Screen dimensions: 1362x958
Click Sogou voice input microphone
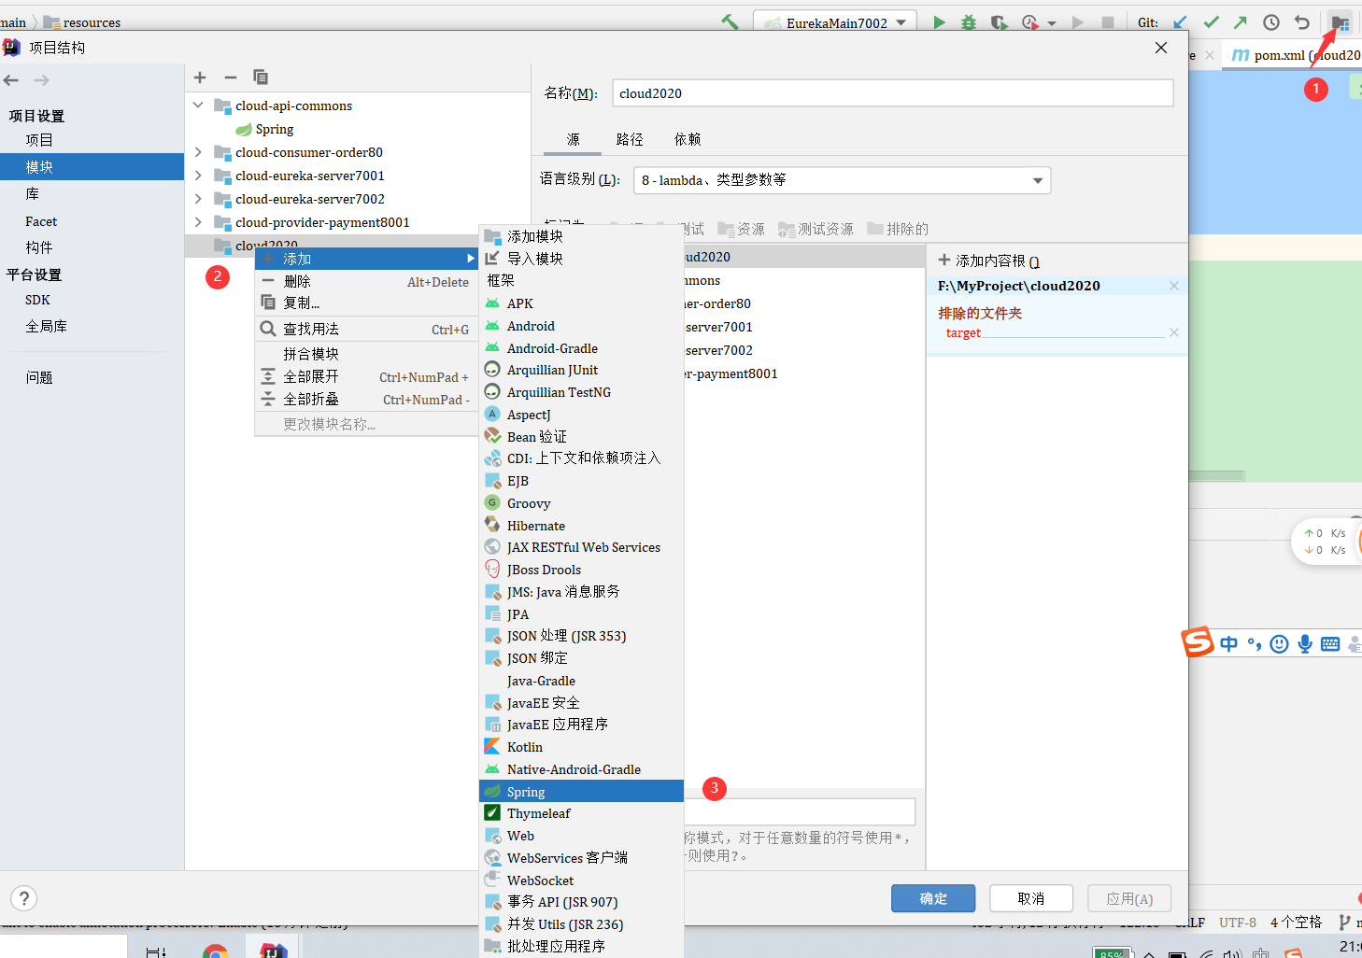coord(1305,643)
